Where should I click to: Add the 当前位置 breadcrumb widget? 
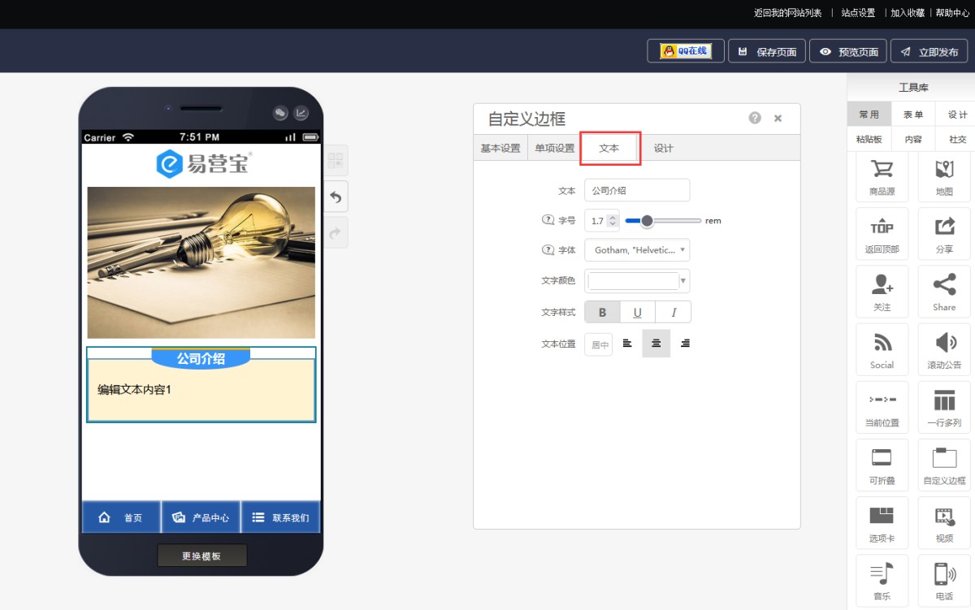tap(882, 408)
